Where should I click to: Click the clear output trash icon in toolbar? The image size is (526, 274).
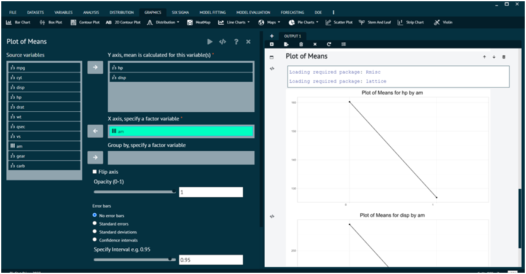[x=301, y=44]
